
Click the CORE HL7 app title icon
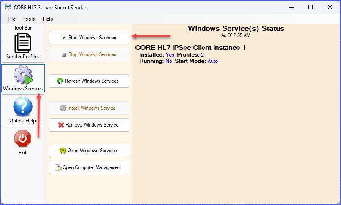coord(8,7)
